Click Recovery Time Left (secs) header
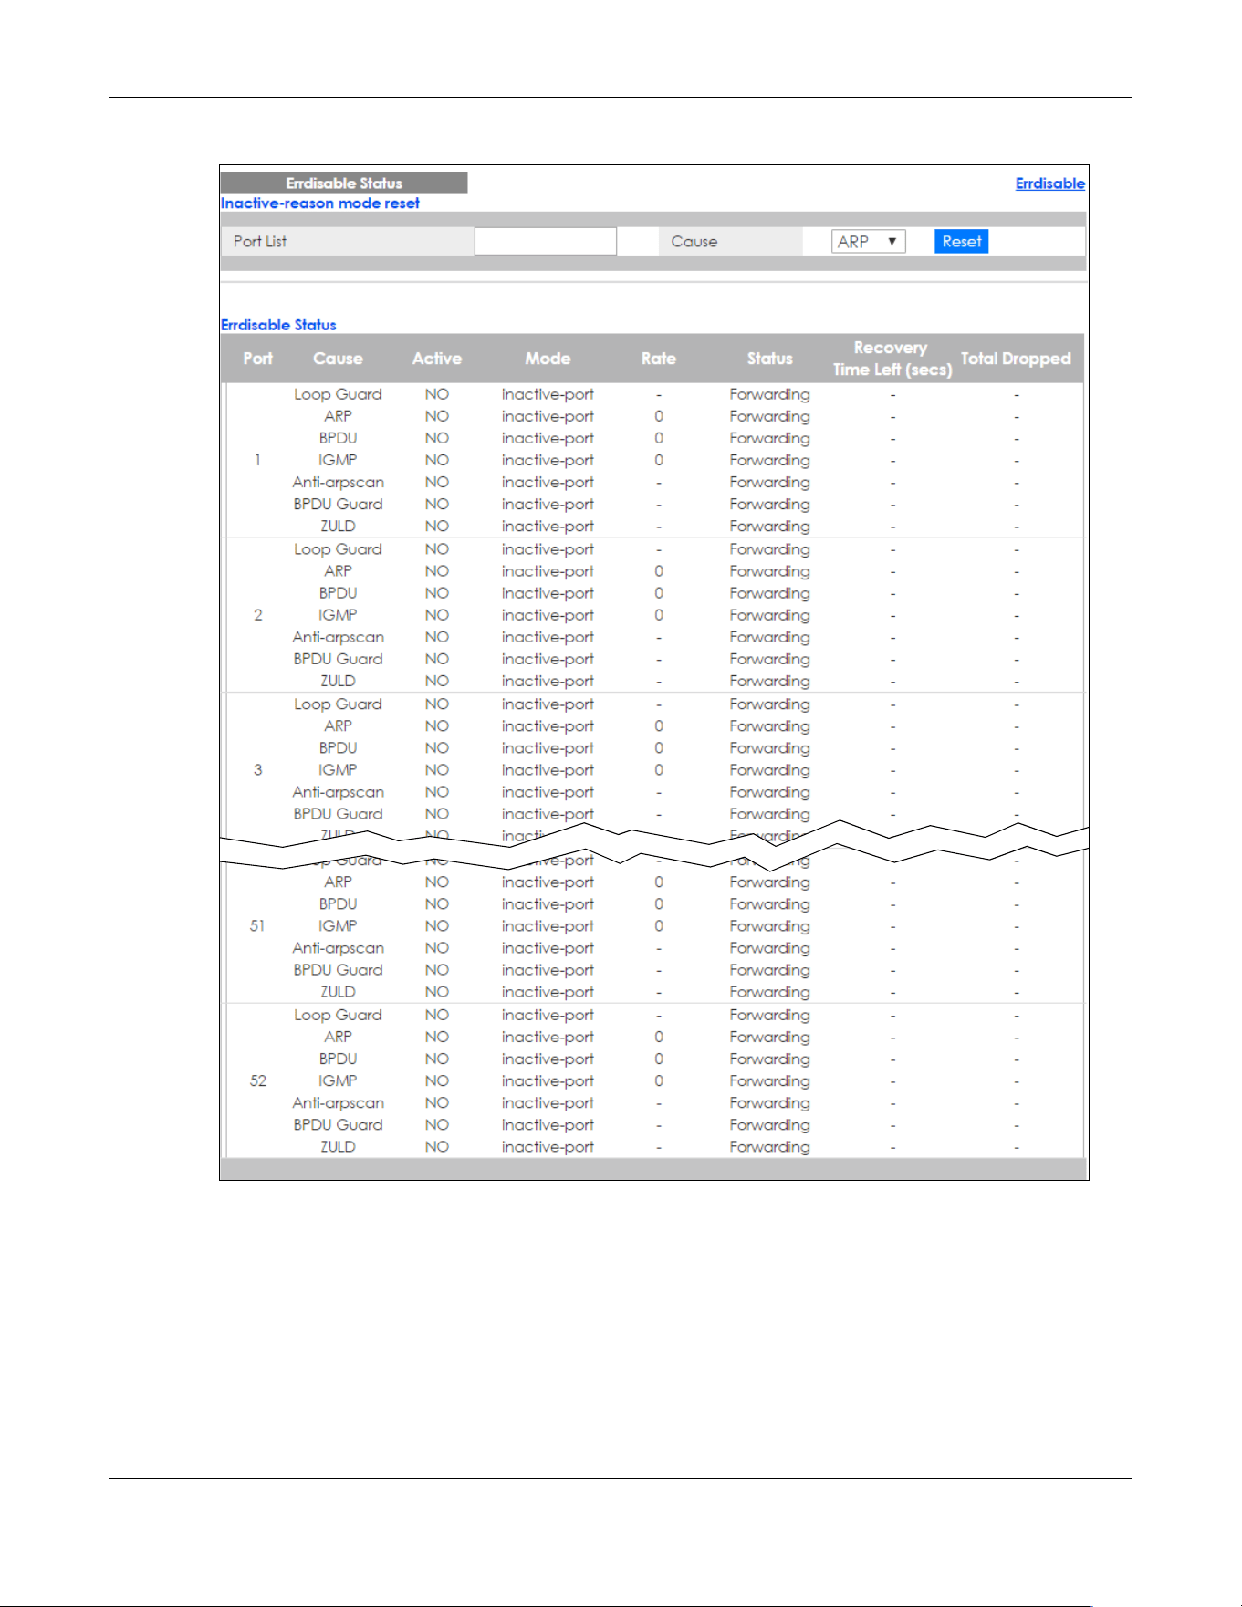Image resolution: width=1242 pixels, height=1607 pixels. 892,359
